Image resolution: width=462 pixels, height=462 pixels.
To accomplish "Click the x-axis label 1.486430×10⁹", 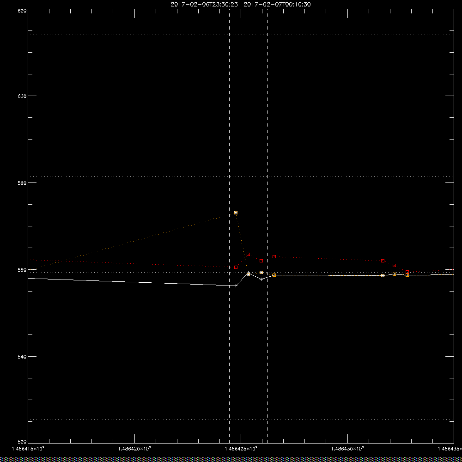I will tap(348, 449).
